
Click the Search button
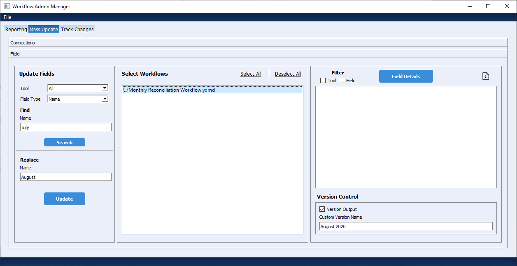pos(65,143)
